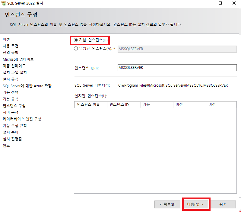Select 버전 step in sidebar
The width and height of the screenshot is (241, 212).
[6, 39]
